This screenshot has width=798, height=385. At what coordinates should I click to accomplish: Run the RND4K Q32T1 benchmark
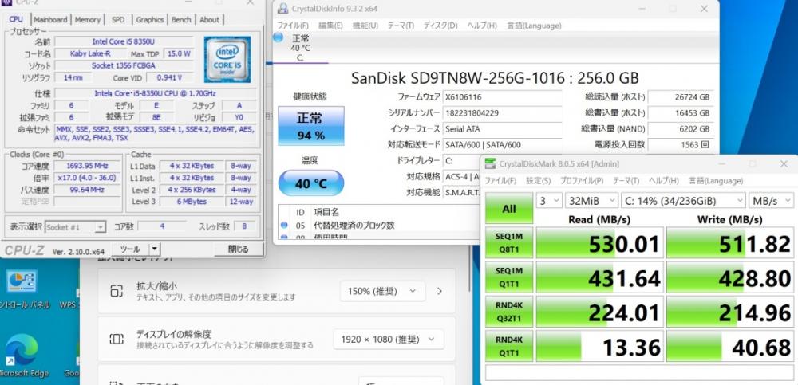click(x=509, y=311)
